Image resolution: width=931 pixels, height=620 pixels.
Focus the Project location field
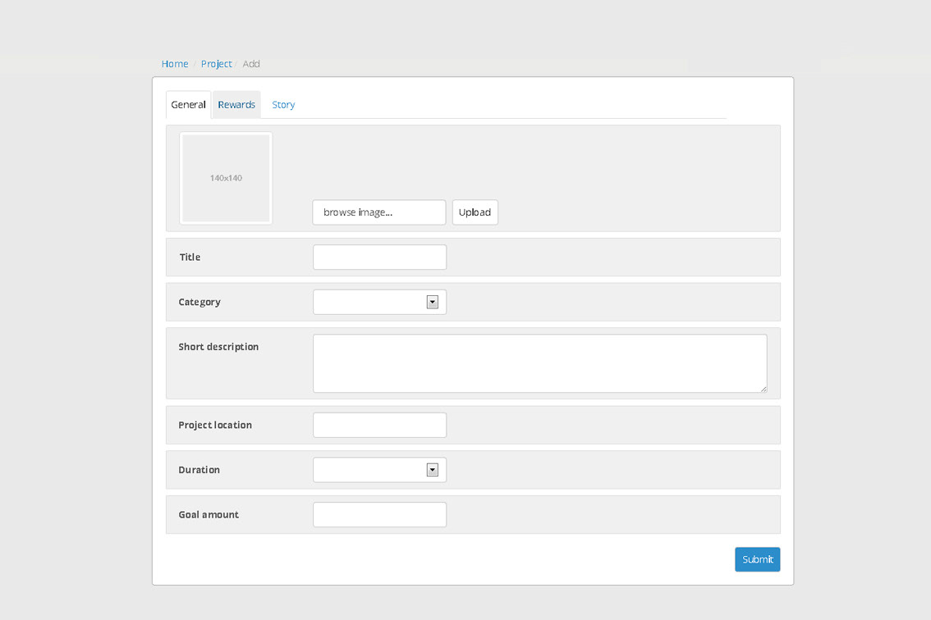tap(379, 425)
